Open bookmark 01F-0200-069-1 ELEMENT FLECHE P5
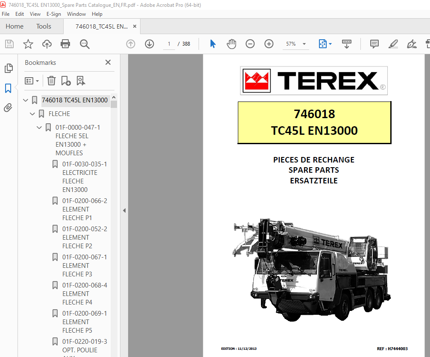This screenshot has width=430, height=357. coord(85,322)
